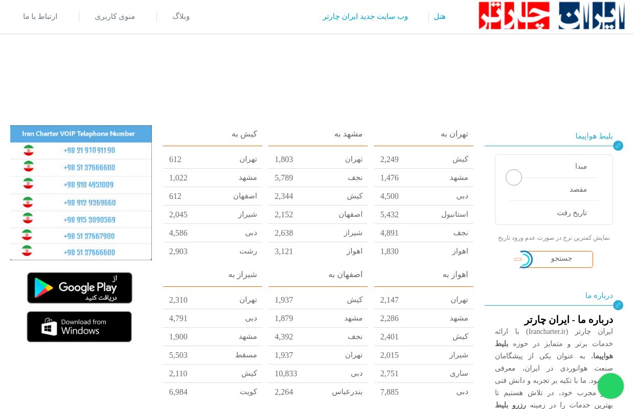This screenshot has height=409, width=634.
Task: Select کیش به رشت 2,903 route
Action: (213, 252)
